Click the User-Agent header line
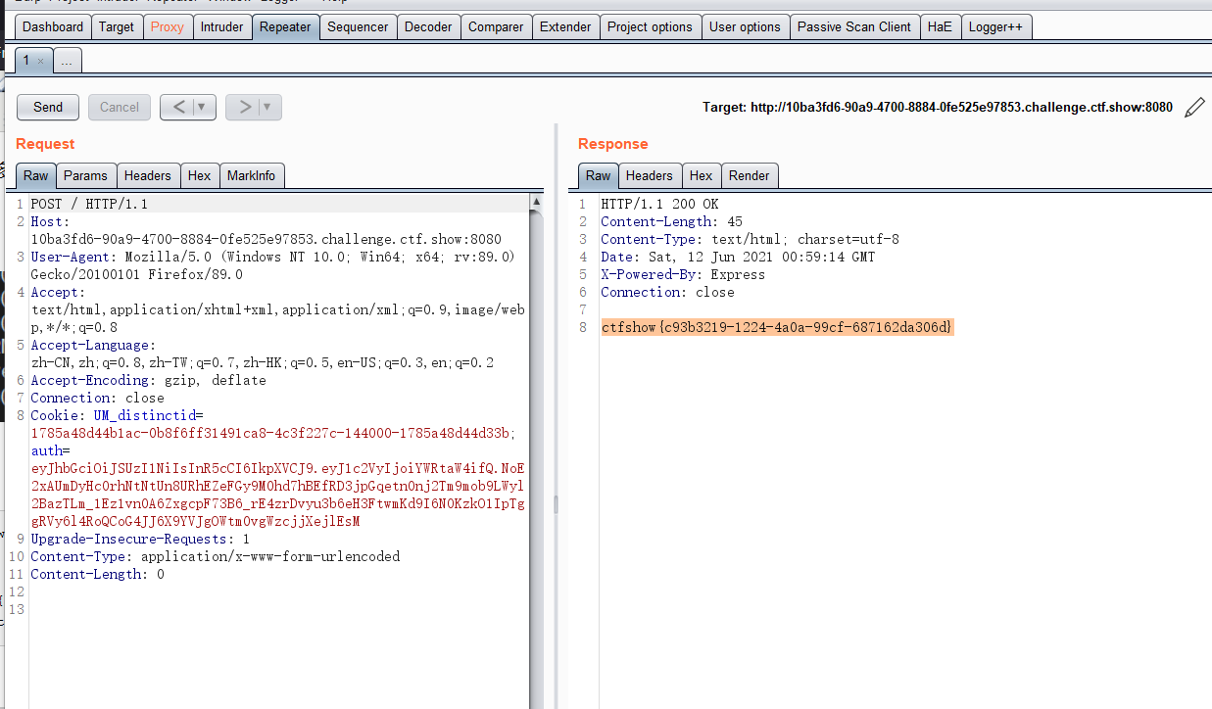Image resolution: width=1212 pixels, height=709 pixels. point(272,265)
